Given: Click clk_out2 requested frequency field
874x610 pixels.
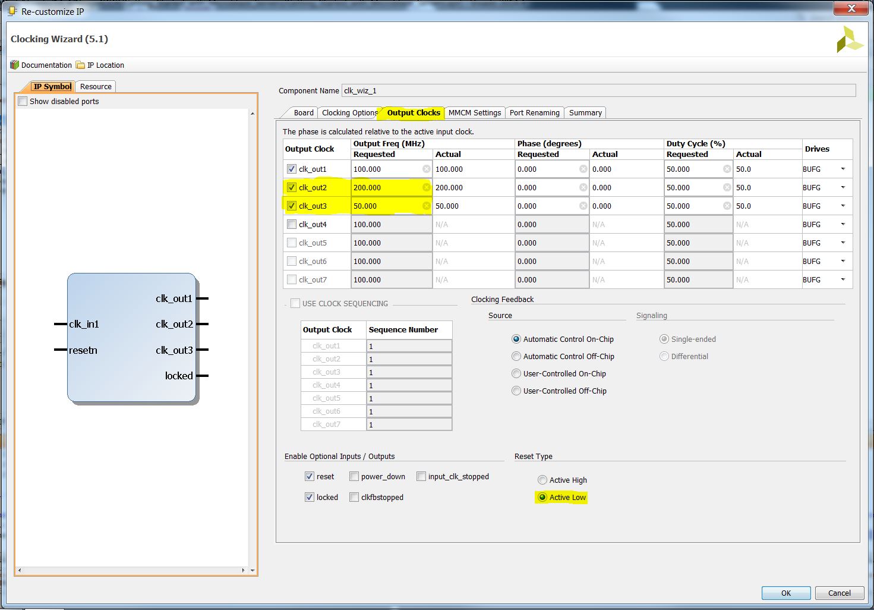Looking at the screenshot, I should (392, 187).
